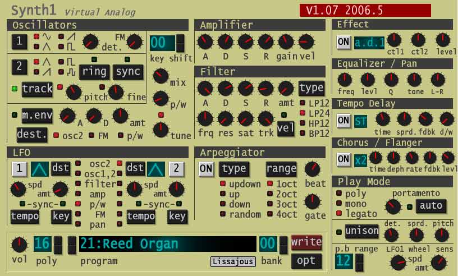Open options with the opt button
Viewport: 458px width, 276px height.
click(306, 260)
